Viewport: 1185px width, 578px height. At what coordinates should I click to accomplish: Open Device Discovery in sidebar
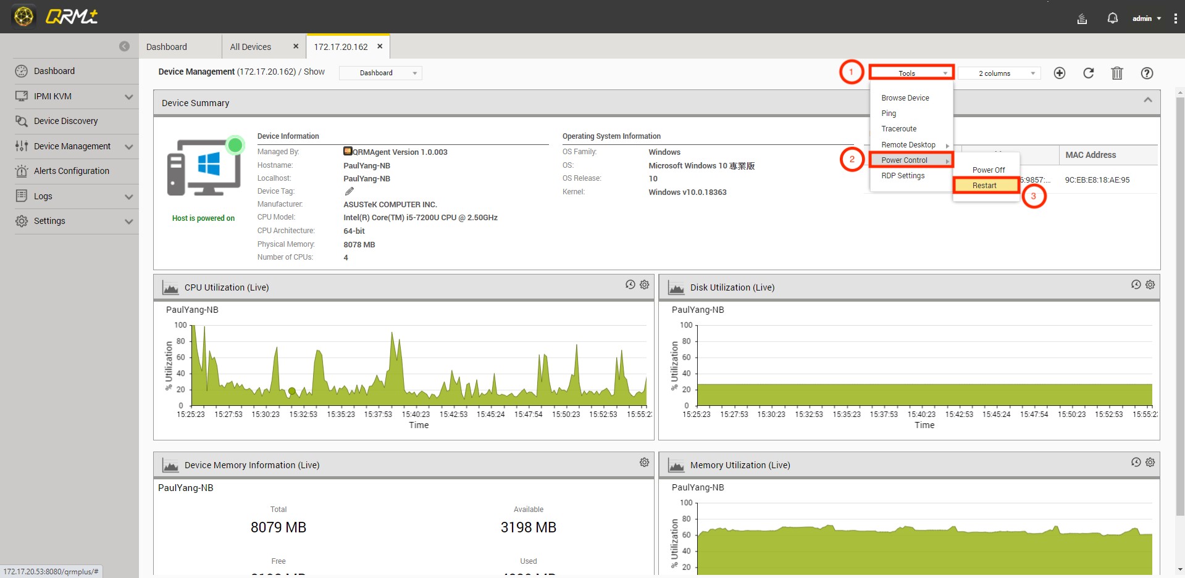(x=65, y=121)
